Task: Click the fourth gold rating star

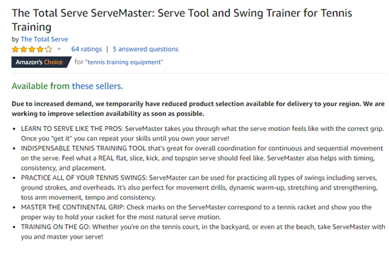Action: coord(40,49)
